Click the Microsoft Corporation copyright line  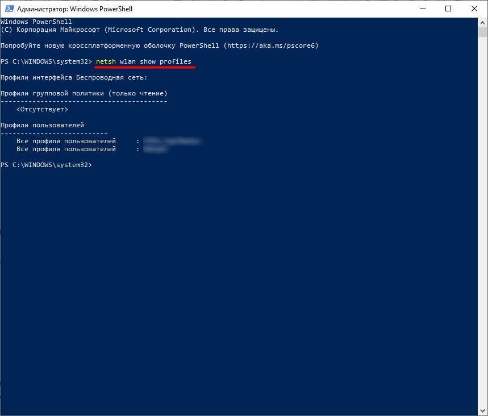(139, 30)
